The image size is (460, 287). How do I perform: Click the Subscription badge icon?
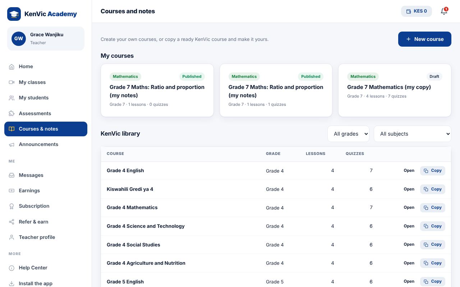pos(11,206)
